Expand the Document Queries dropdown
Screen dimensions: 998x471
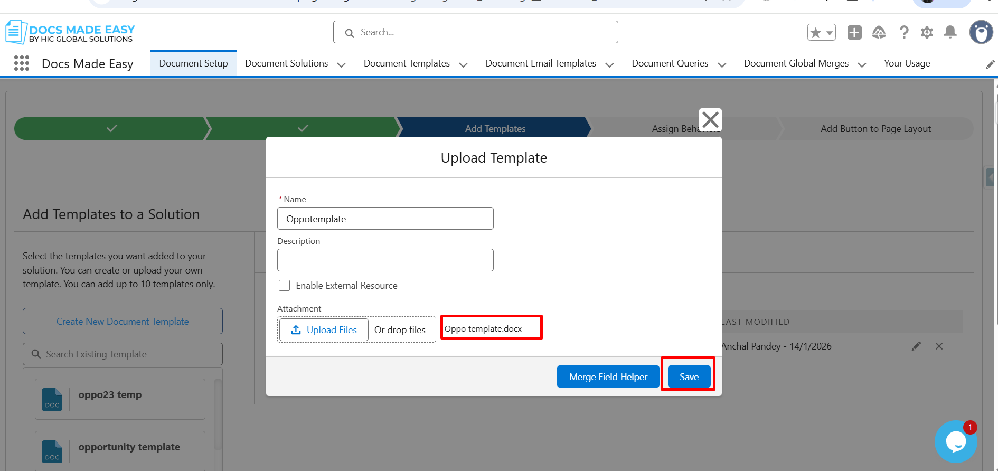[722, 64]
